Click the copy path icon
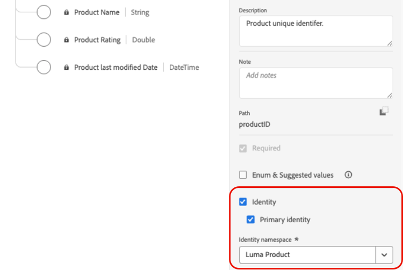The image size is (403, 270). [384, 111]
